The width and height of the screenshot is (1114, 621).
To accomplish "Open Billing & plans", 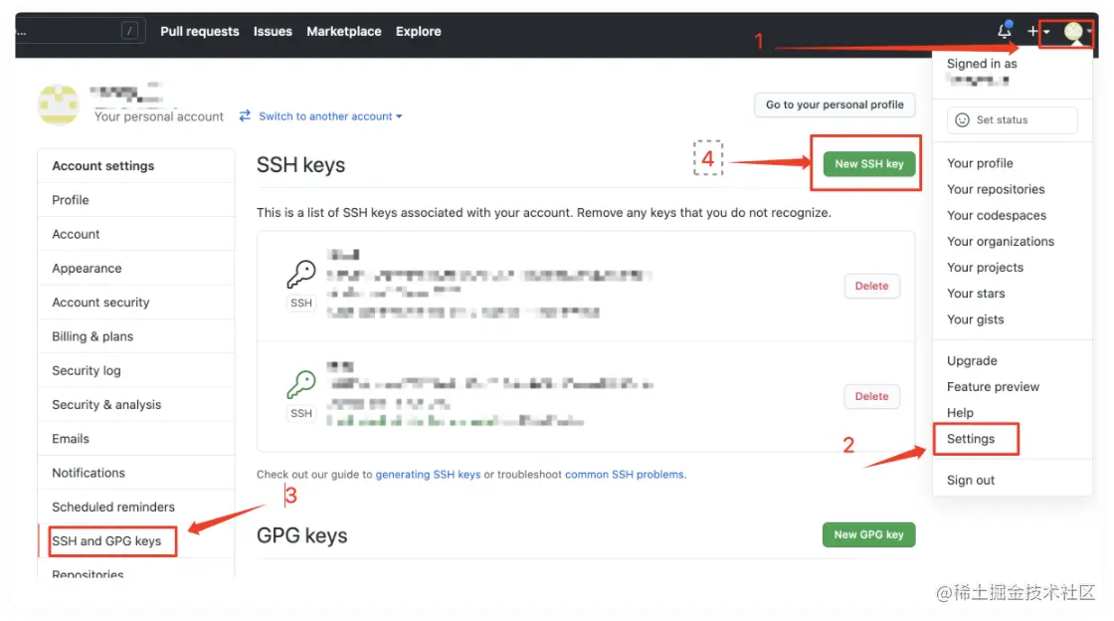I will [135, 336].
